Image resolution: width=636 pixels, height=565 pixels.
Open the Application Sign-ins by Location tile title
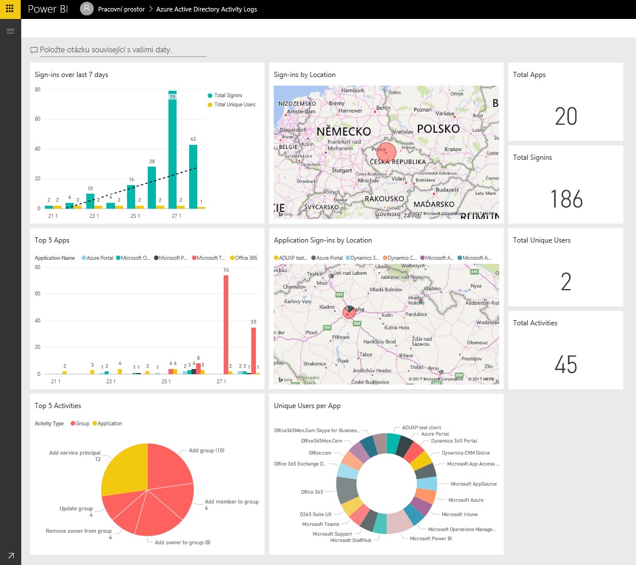point(323,240)
